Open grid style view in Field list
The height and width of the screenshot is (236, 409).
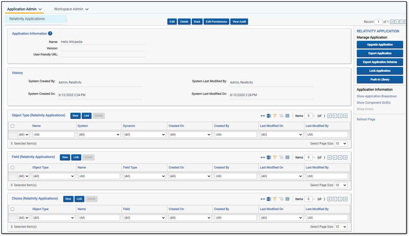click(287, 157)
